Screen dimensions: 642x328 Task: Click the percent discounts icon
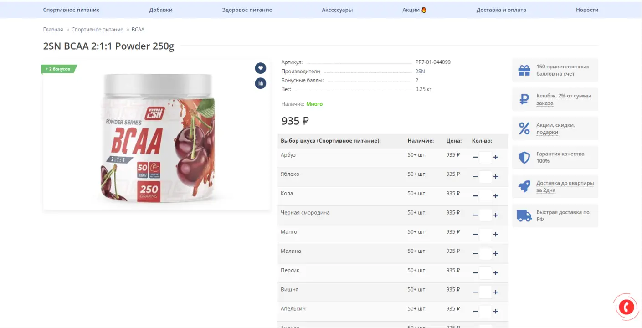click(x=524, y=128)
